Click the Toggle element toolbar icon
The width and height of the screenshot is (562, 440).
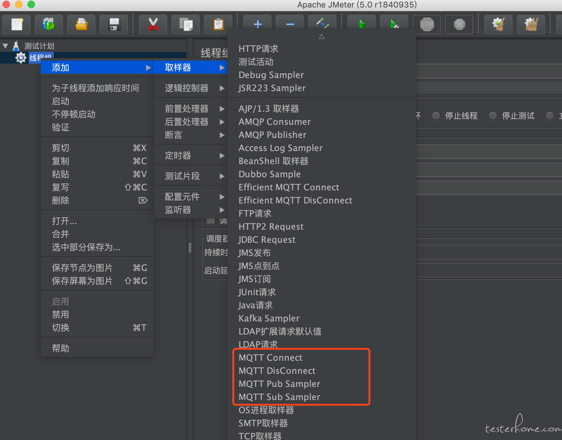click(x=322, y=22)
